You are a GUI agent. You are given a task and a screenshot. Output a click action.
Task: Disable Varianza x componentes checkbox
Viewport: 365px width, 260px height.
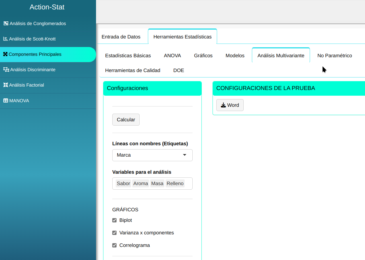115,233
